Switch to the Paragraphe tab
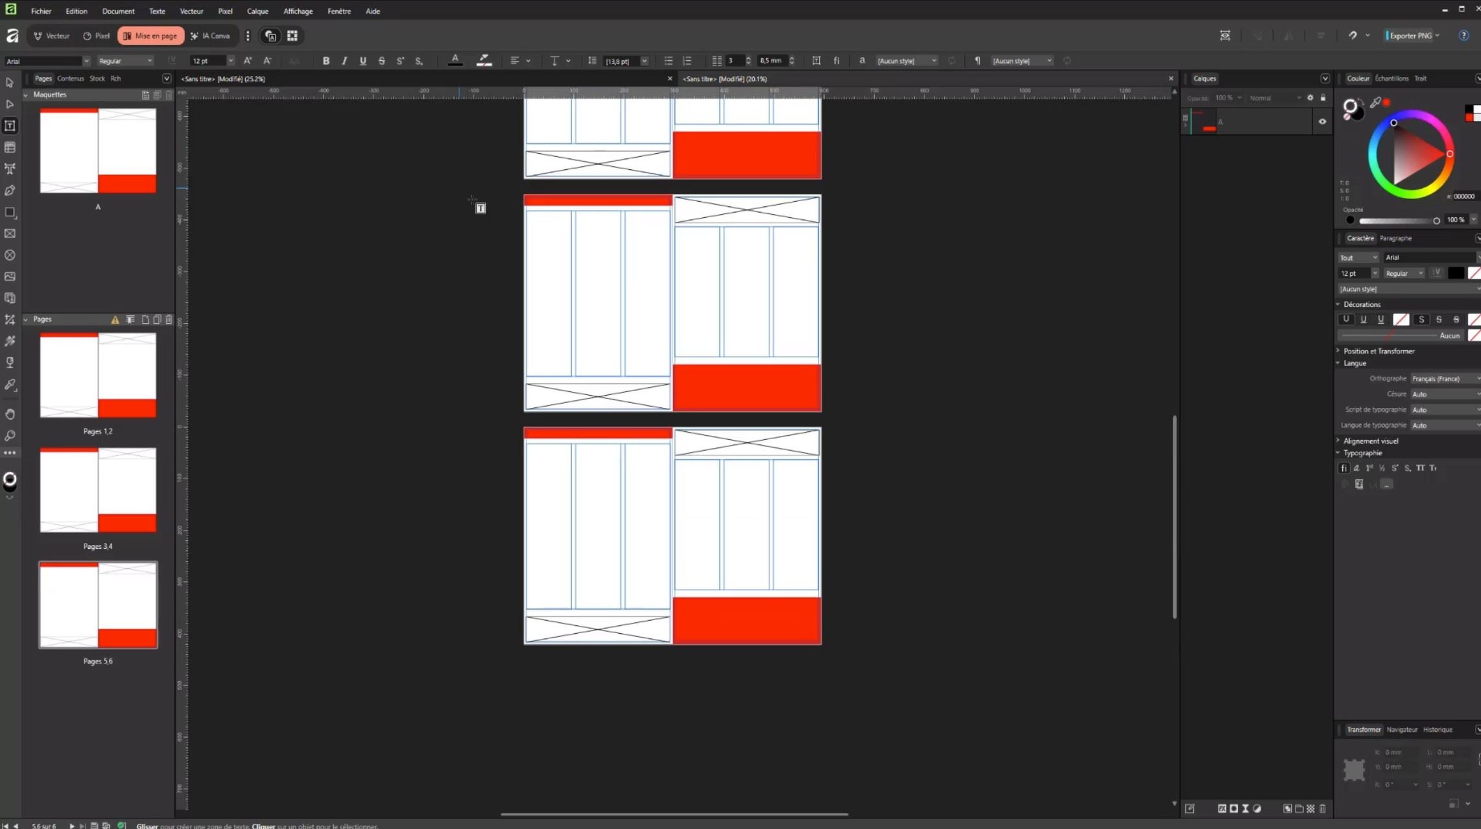This screenshot has width=1481, height=829. point(1395,238)
